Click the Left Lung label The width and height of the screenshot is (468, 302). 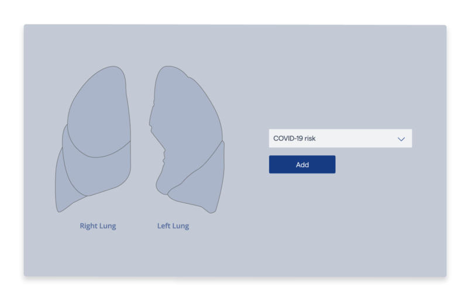coord(173,226)
